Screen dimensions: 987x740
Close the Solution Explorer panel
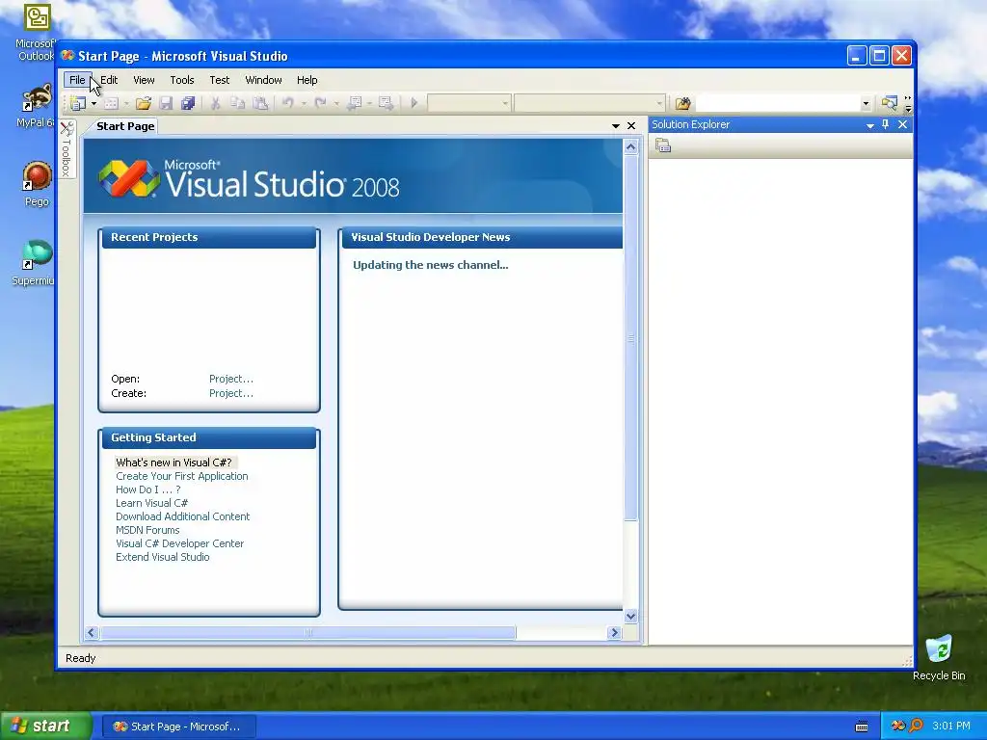(902, 124)
